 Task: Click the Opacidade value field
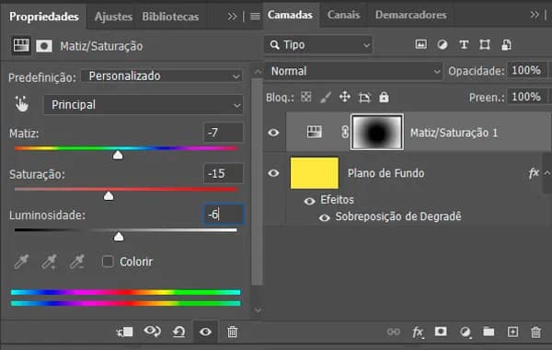point(526,70)
